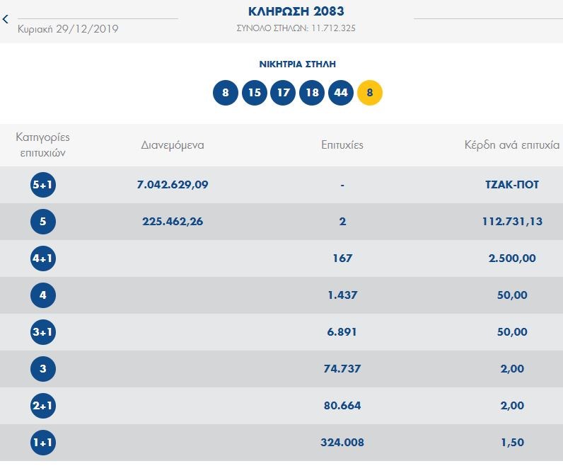This screenshot has width=563, height=466.
Task: Click the blue winning number 15 ball
Action: pos(254,93)
